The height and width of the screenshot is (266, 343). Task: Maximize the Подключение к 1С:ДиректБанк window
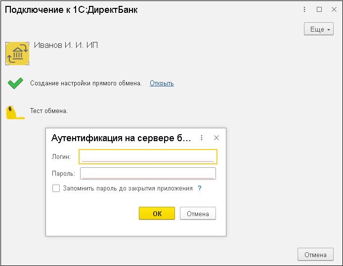319,9
